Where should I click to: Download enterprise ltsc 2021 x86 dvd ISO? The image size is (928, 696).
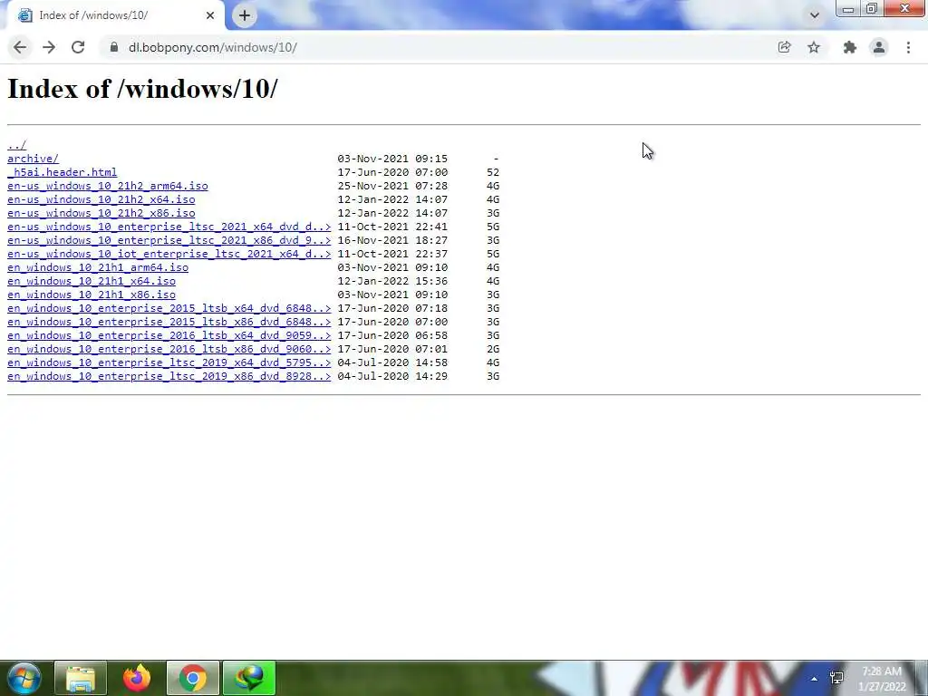coord(169,240)
